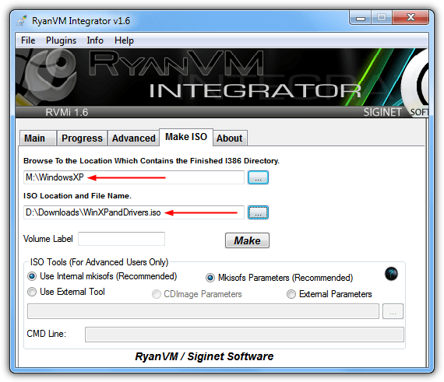Close the RyanVM Integrator window
Image resolution: width=444 pixels, height=382 pixels.
(x=411, y=18)
